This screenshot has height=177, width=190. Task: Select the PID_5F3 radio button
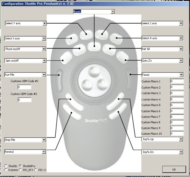tap(20, 170)
